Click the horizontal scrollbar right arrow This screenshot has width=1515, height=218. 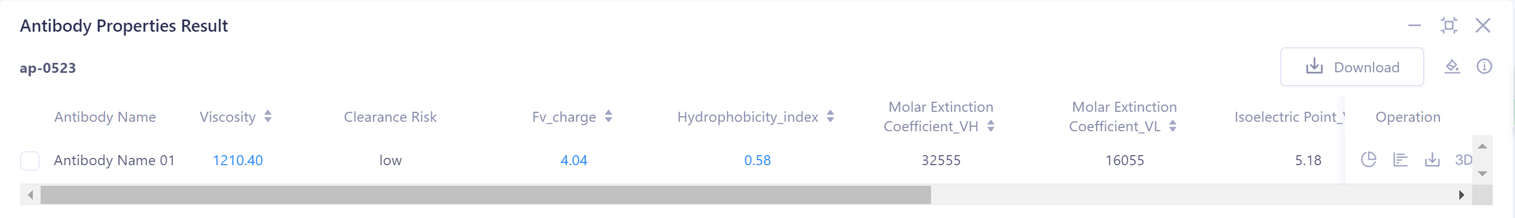[x=1462, y=195]
